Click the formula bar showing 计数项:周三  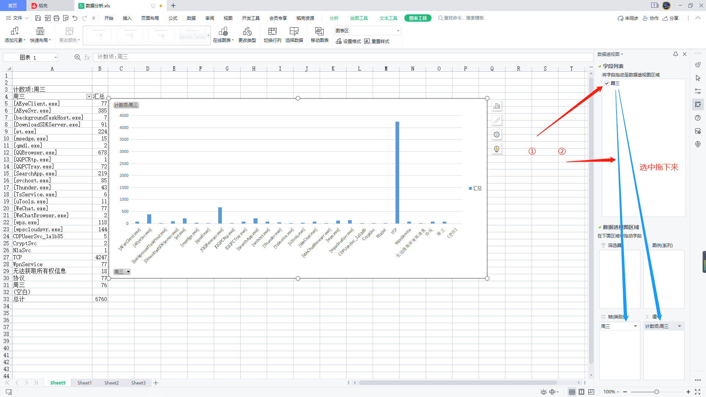click(343, 57)
